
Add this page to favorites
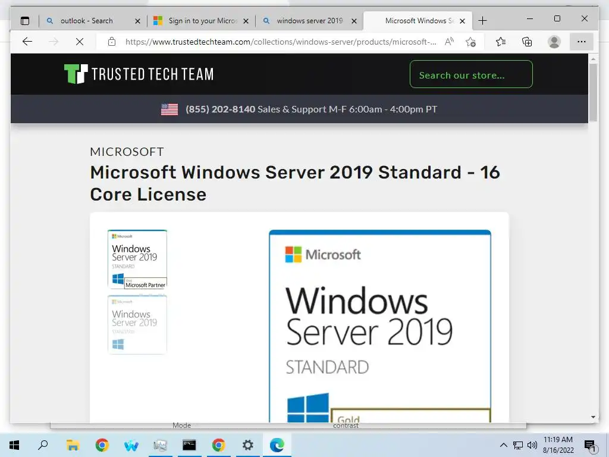click(x=471, y=42)
